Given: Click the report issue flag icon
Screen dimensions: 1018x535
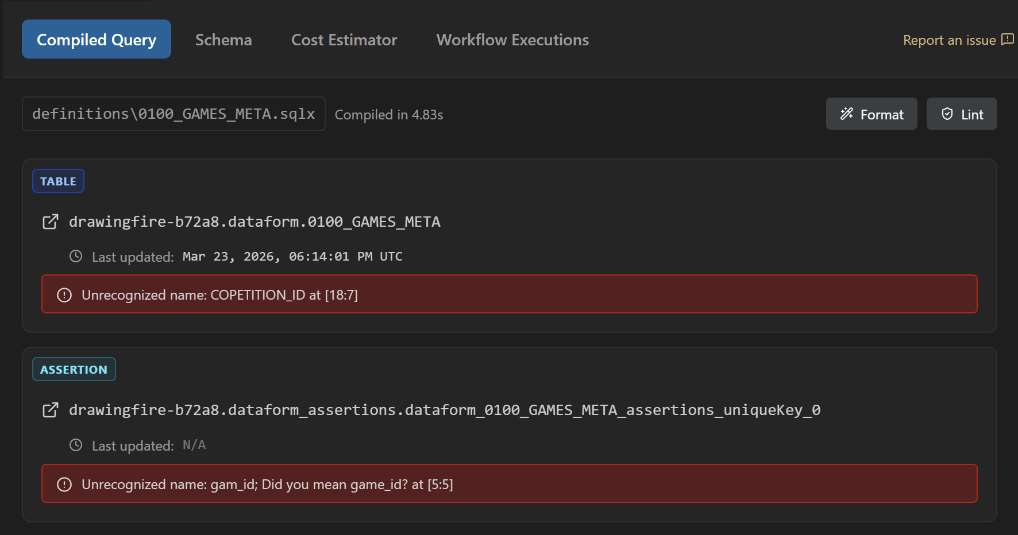Looking at the screenshot, I should (1008, 40).
